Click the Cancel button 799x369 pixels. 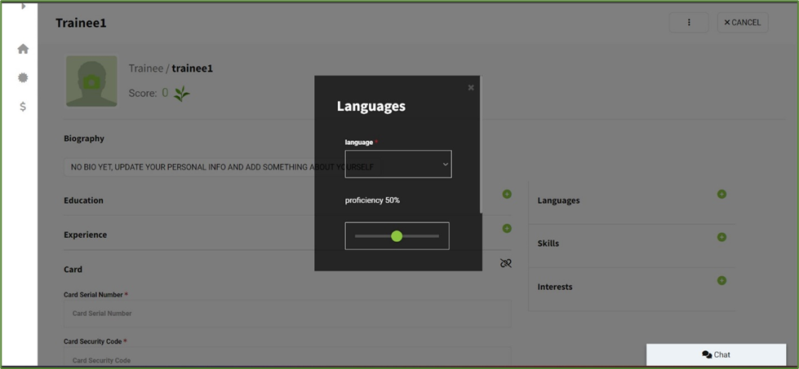pyautogui.click(x=742, y=23)
